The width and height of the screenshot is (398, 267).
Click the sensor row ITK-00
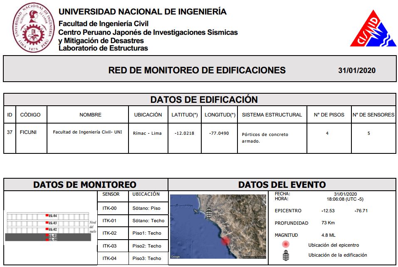pyautogui.click(x=109, y=208)
